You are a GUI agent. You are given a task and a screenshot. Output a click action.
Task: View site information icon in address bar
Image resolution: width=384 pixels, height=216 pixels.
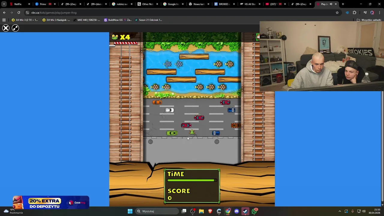coord(27,13)
